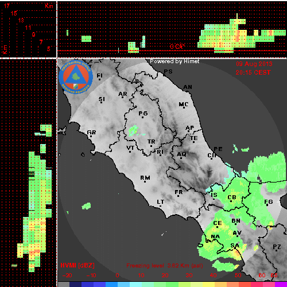287x287 pixels.
Task: Click the 09 Aug 2013 date label
Action: pyautogui.click(x=254, y=64)
